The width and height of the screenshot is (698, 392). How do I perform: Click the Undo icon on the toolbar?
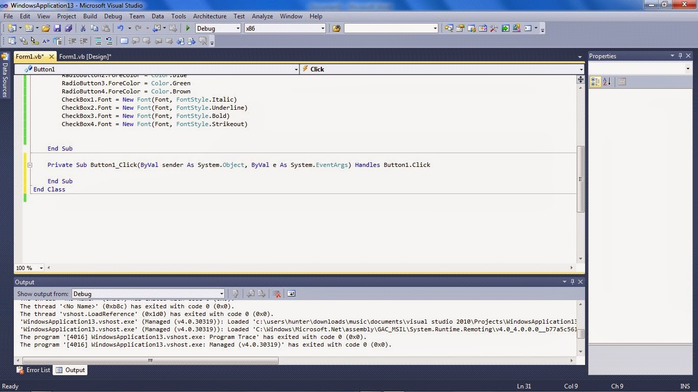click(121, 28)
